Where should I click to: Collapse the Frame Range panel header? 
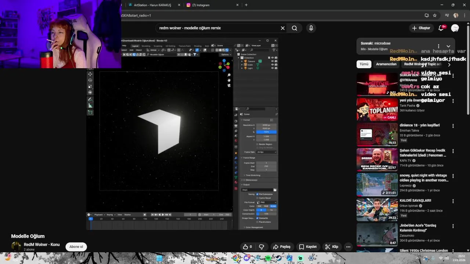[x=248, y=158]
